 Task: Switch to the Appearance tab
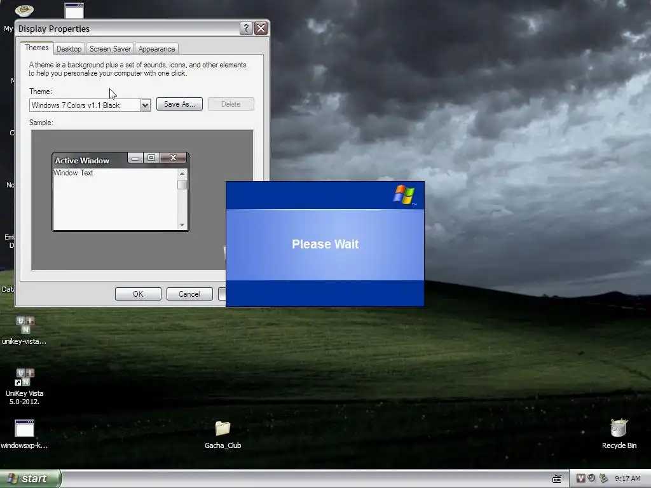coord(156,48)
